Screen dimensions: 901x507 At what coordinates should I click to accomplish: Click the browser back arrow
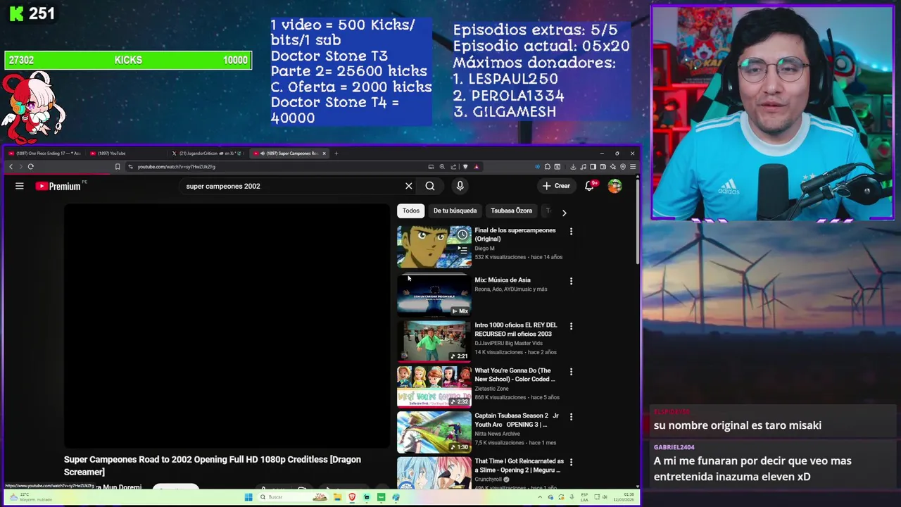[11, 167]
